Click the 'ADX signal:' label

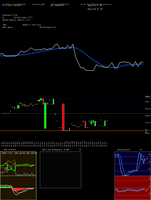(8, 27)
